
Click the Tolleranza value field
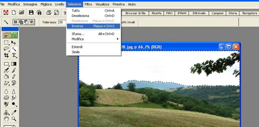click(x=62, y=22)
